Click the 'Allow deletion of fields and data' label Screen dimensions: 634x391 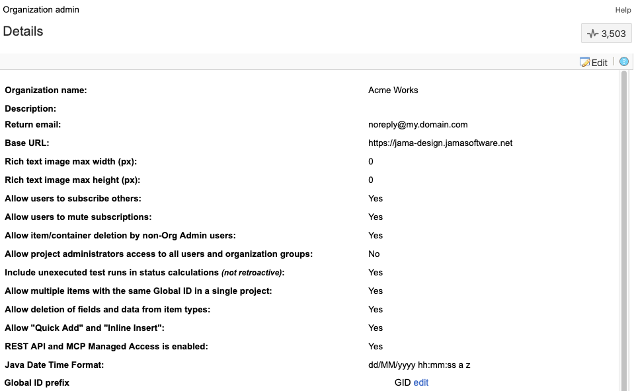(107, 309)
